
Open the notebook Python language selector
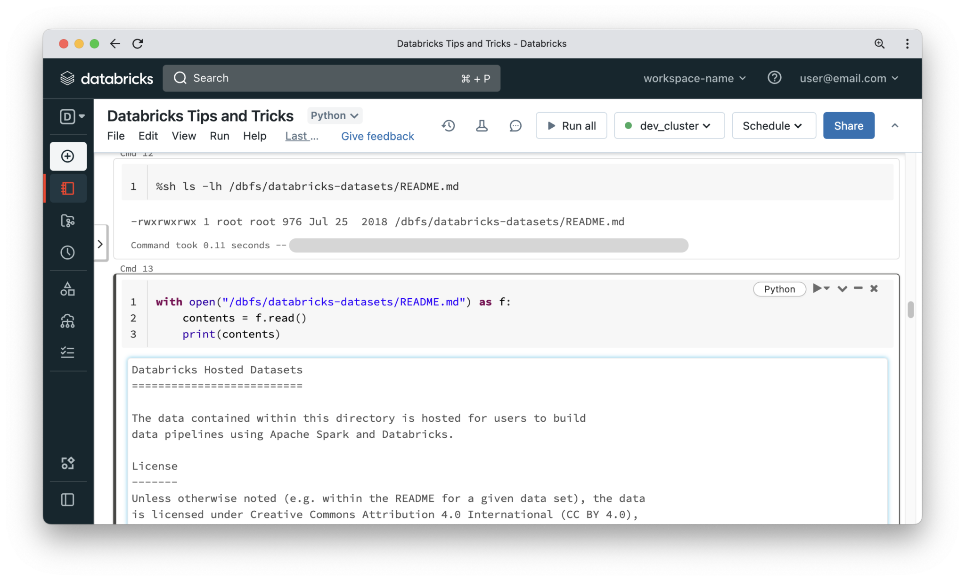[x=334, y=115]
